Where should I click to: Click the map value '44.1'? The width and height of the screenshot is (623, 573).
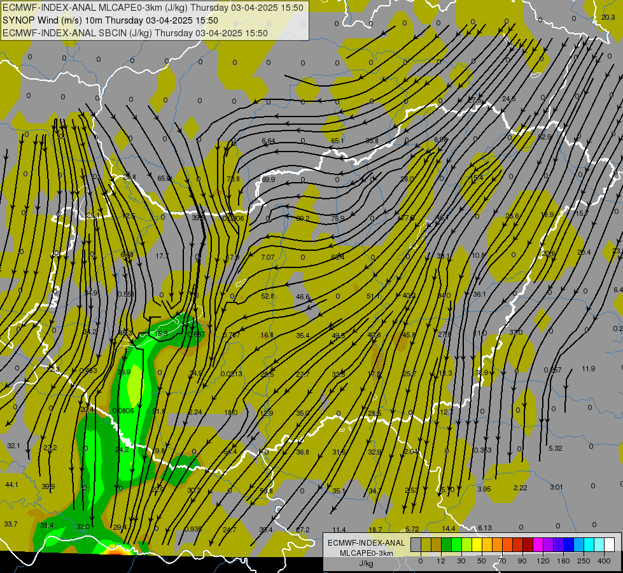pyautogui.click(x=11, y=485)
